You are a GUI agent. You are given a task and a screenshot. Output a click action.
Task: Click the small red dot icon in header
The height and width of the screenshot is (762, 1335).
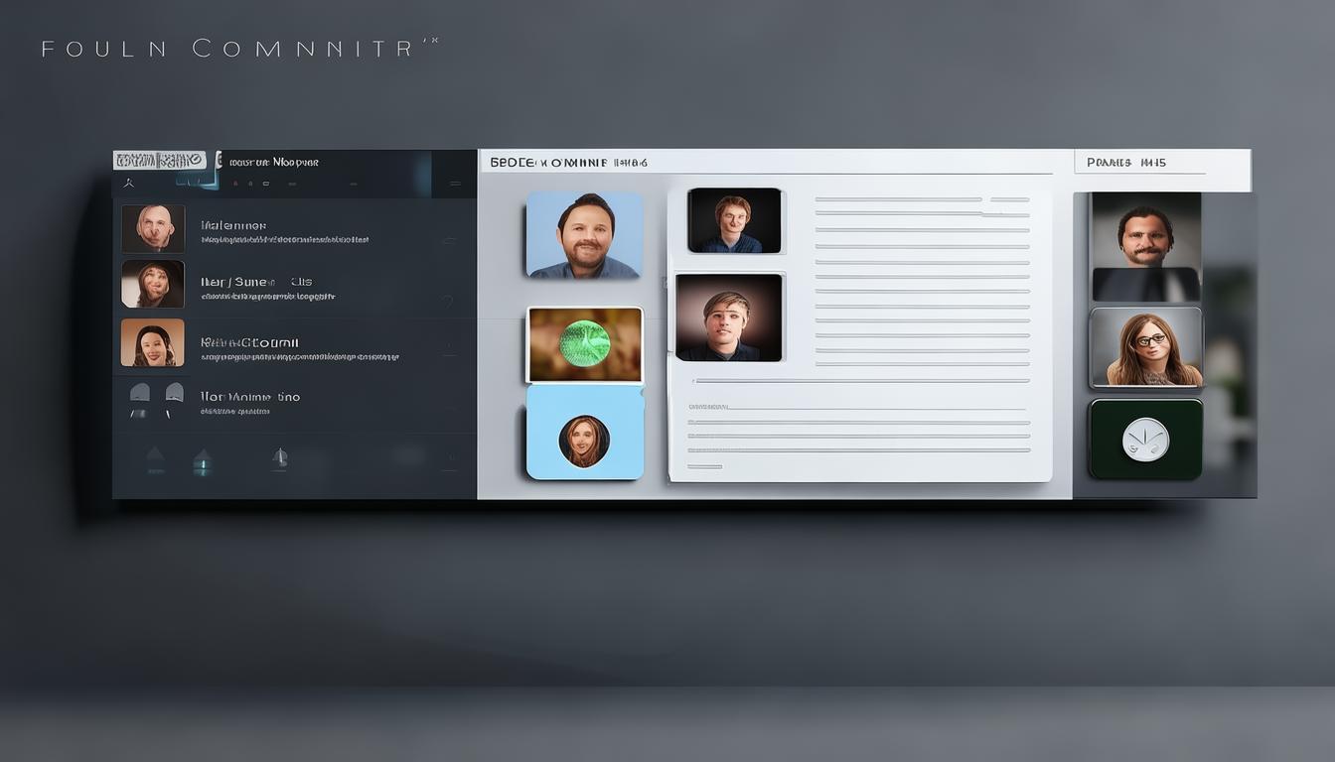234,184
